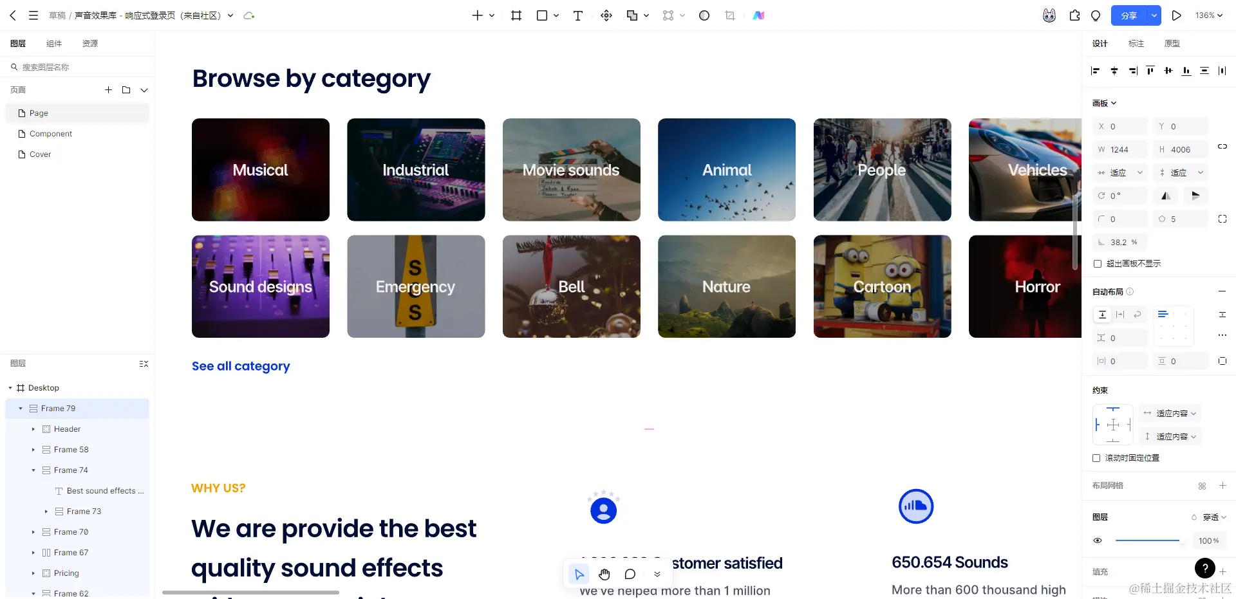Toggle layer visibility eye icon
This screenshot has width=1236, height=599.
click(1098, 540)
